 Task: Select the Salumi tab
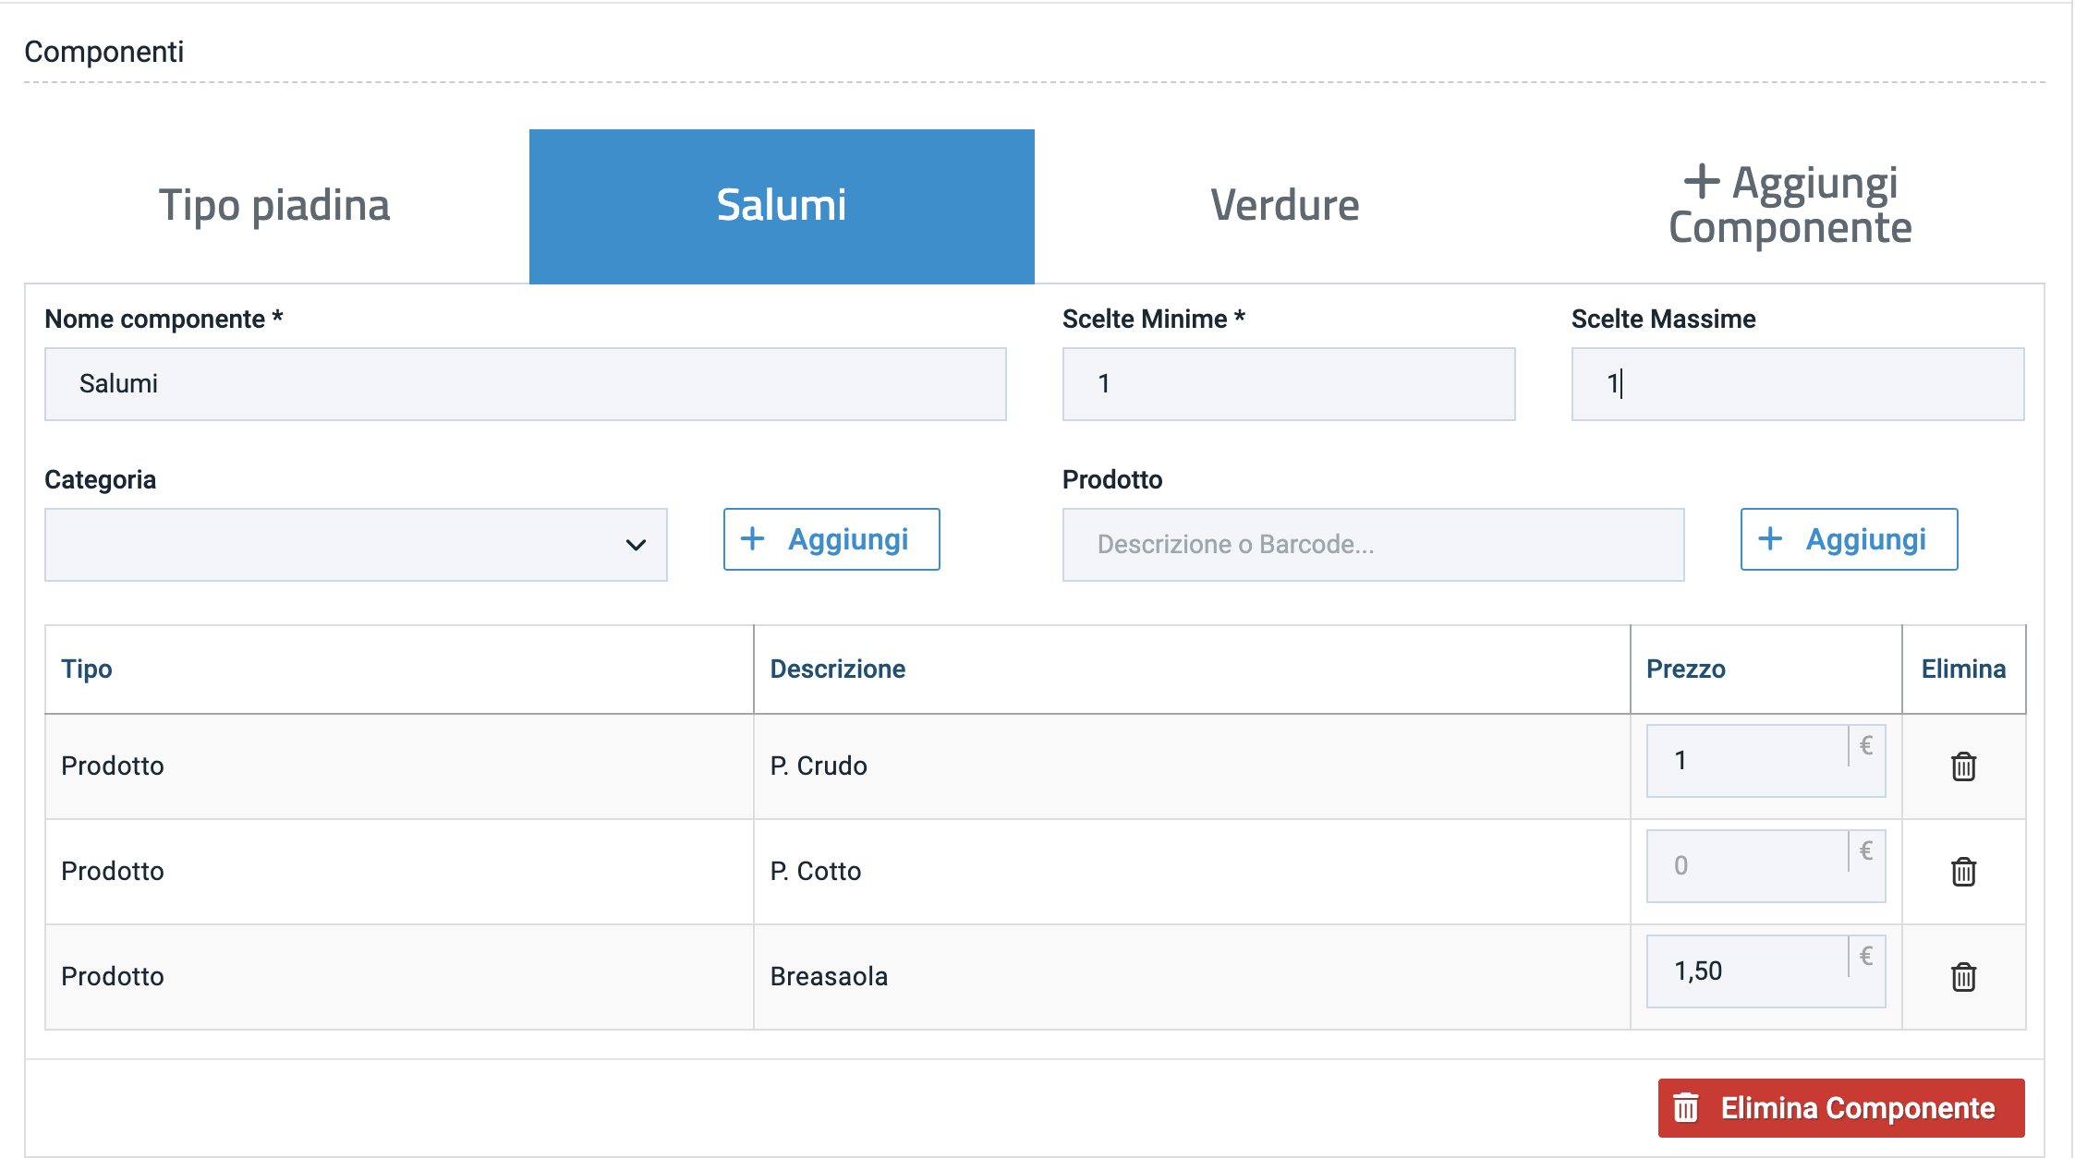click(x=782, y=206)
